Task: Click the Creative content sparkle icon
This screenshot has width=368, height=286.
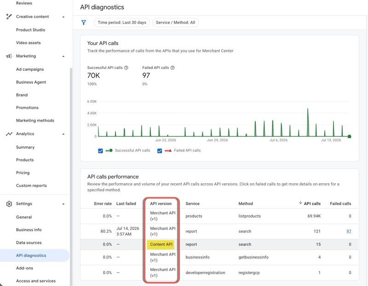Action: (x=9, y=17)
